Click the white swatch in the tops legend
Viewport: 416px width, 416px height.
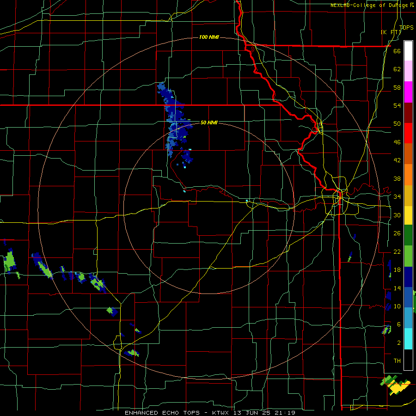[x=408, y=51]
